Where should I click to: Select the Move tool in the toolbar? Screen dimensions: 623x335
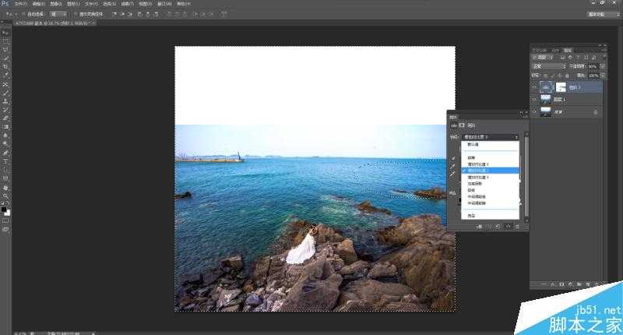coord(5,33)
